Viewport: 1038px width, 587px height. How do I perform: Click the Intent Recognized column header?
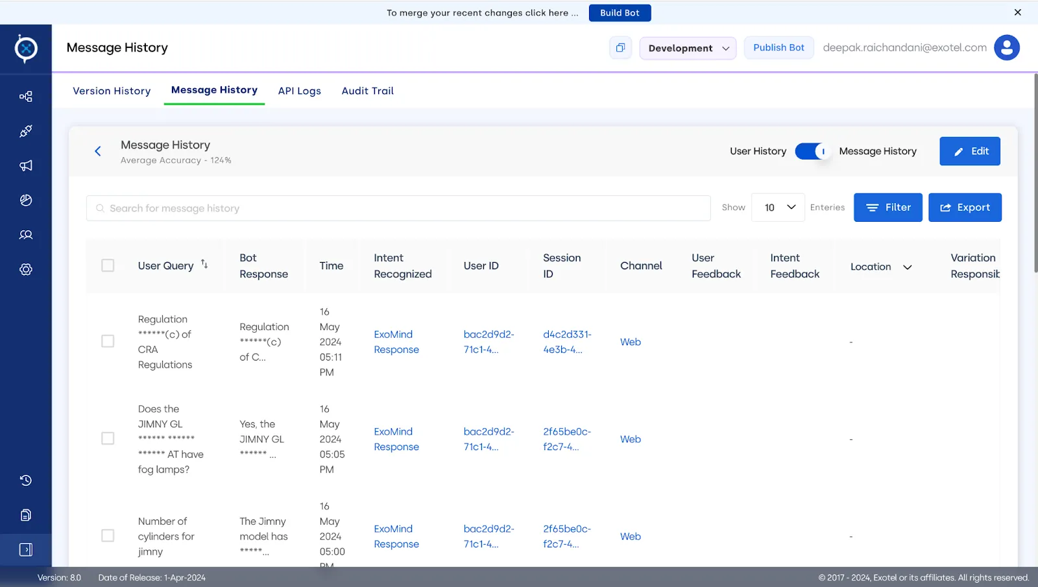tap(402, 266)
